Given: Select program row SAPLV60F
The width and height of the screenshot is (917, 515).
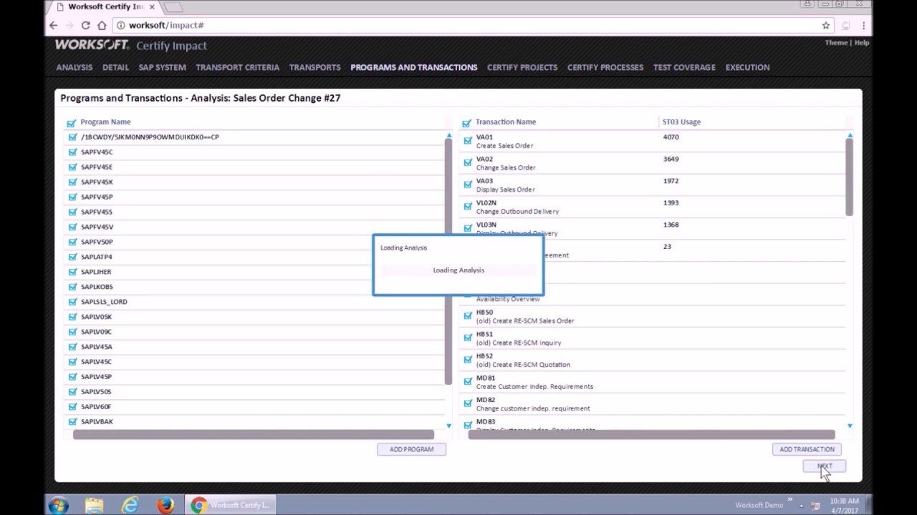Looking at the screenshot, I should [x=254, y=407].
